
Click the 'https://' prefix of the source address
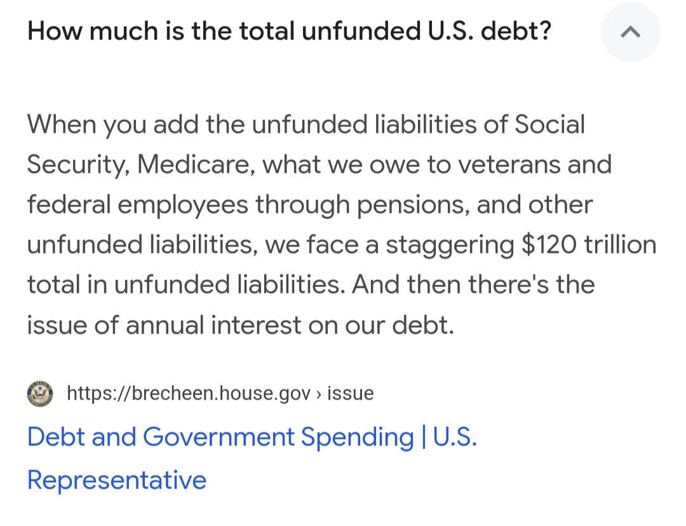(x=99, y=393)
